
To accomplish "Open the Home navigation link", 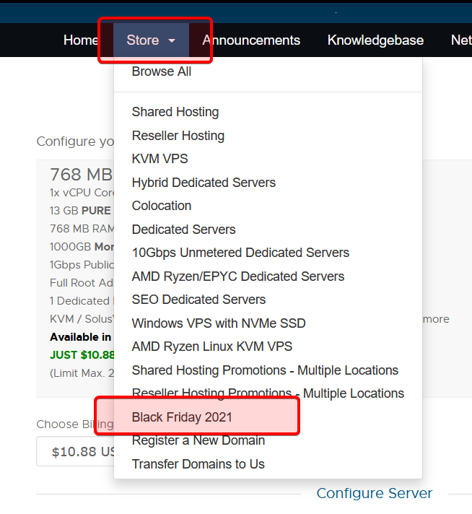I will (x=80, y=40).
